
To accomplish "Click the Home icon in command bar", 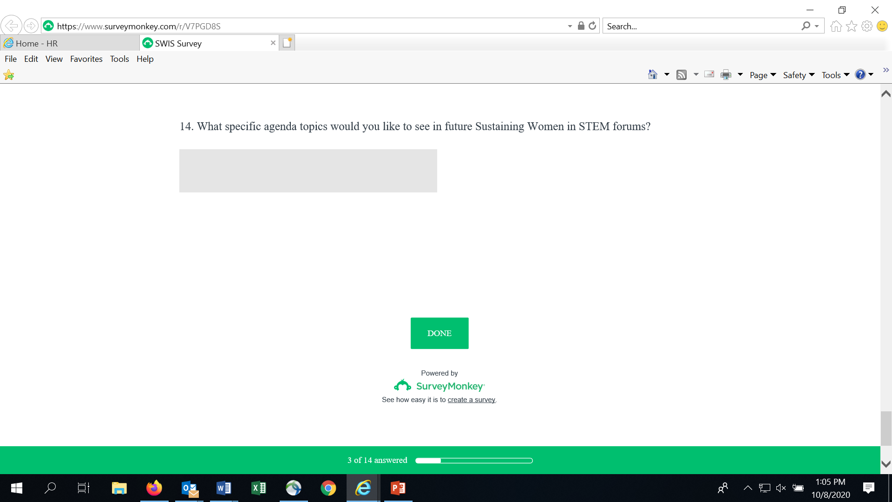I will [652, 75].
